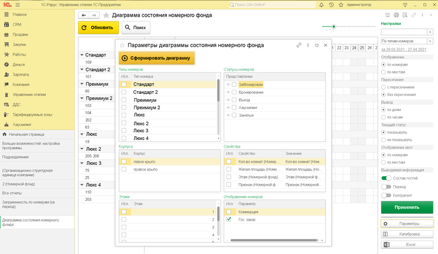Navigate back with left arrow
The height and width of the screenshot is (254, 438).
(83, 15)
